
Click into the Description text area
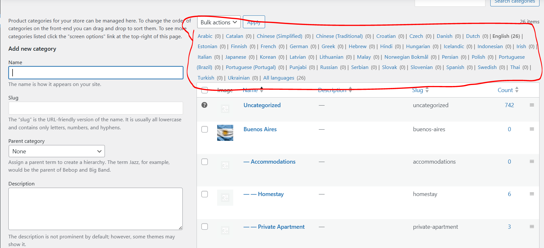coord(96,209)
